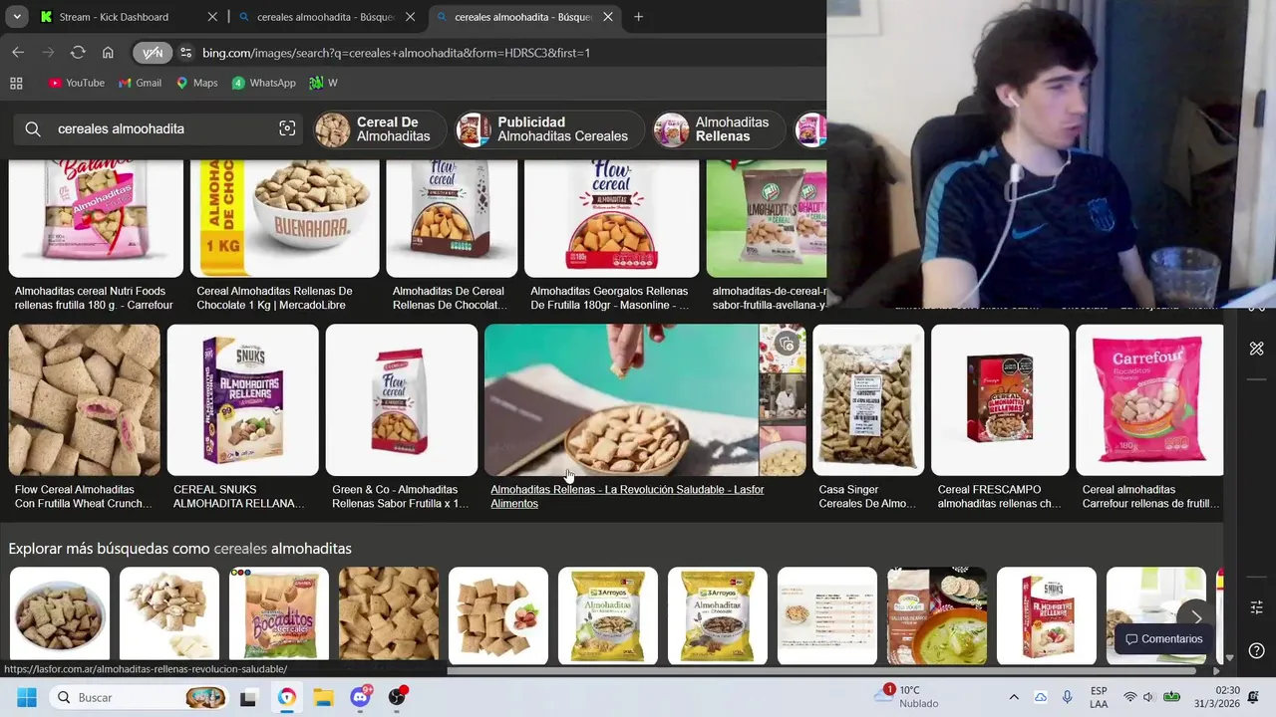
Task: Open the volume speaker tray icon
Action: click(1148, 697)
